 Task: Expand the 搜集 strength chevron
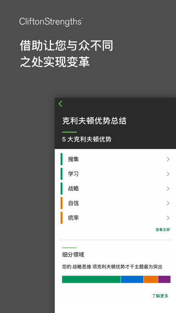coord(168,159)
